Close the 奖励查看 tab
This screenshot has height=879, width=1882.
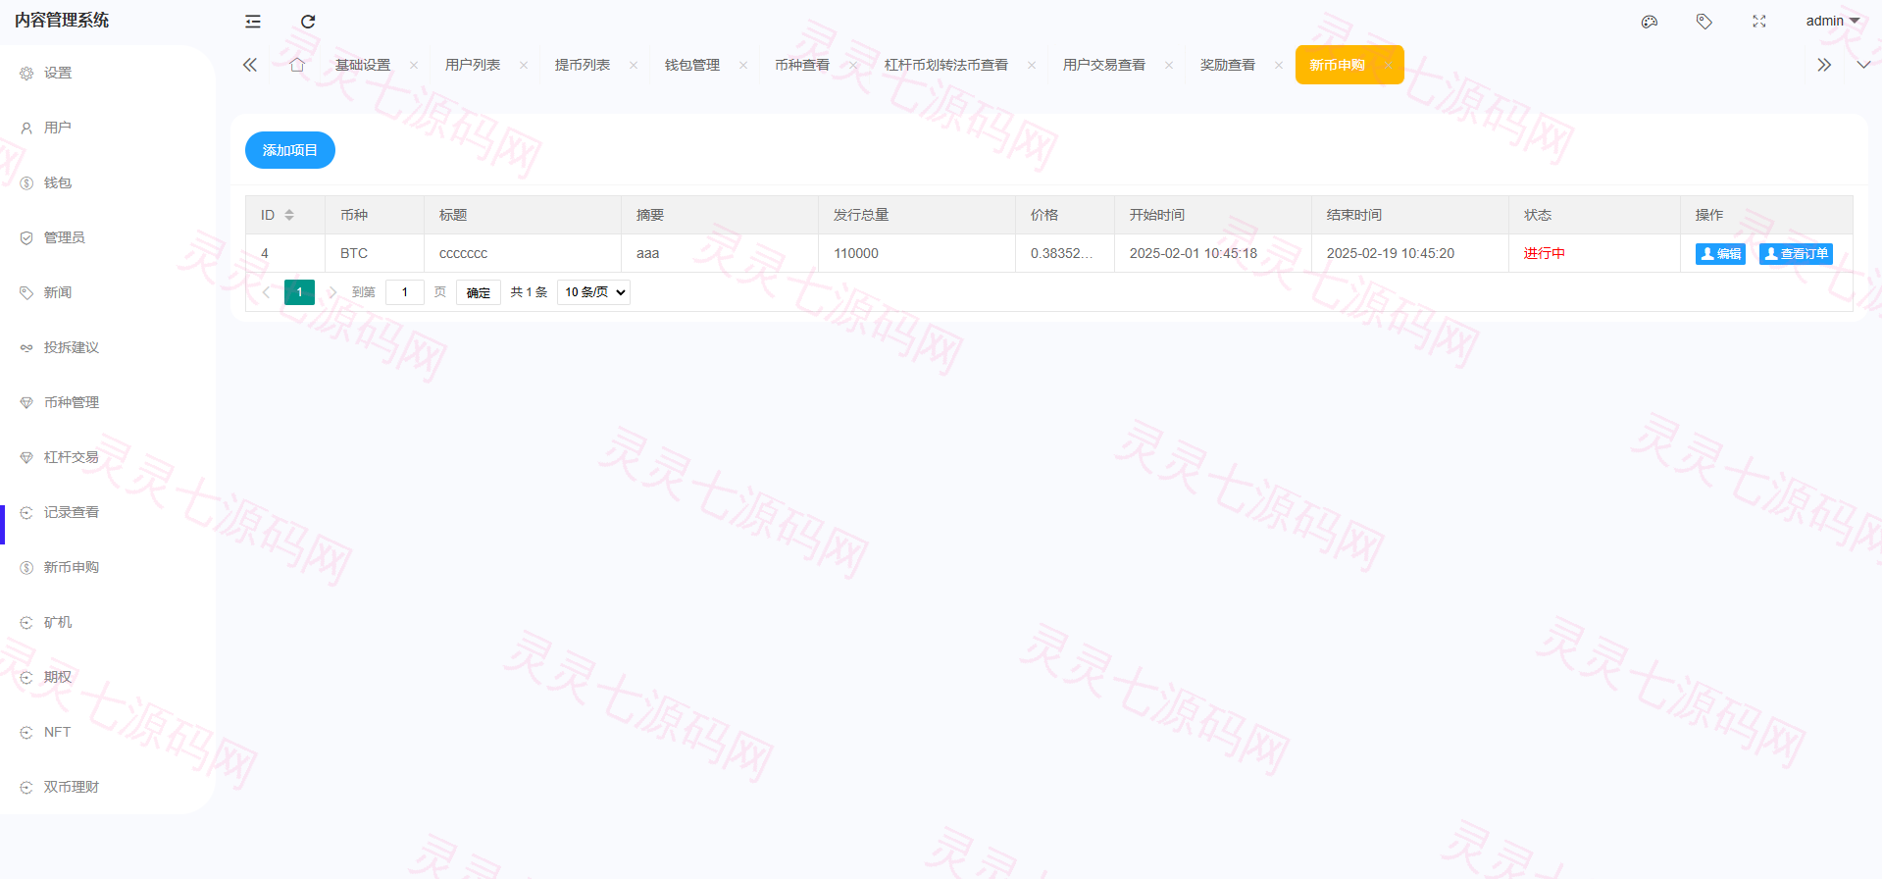tap(1279, 66)
